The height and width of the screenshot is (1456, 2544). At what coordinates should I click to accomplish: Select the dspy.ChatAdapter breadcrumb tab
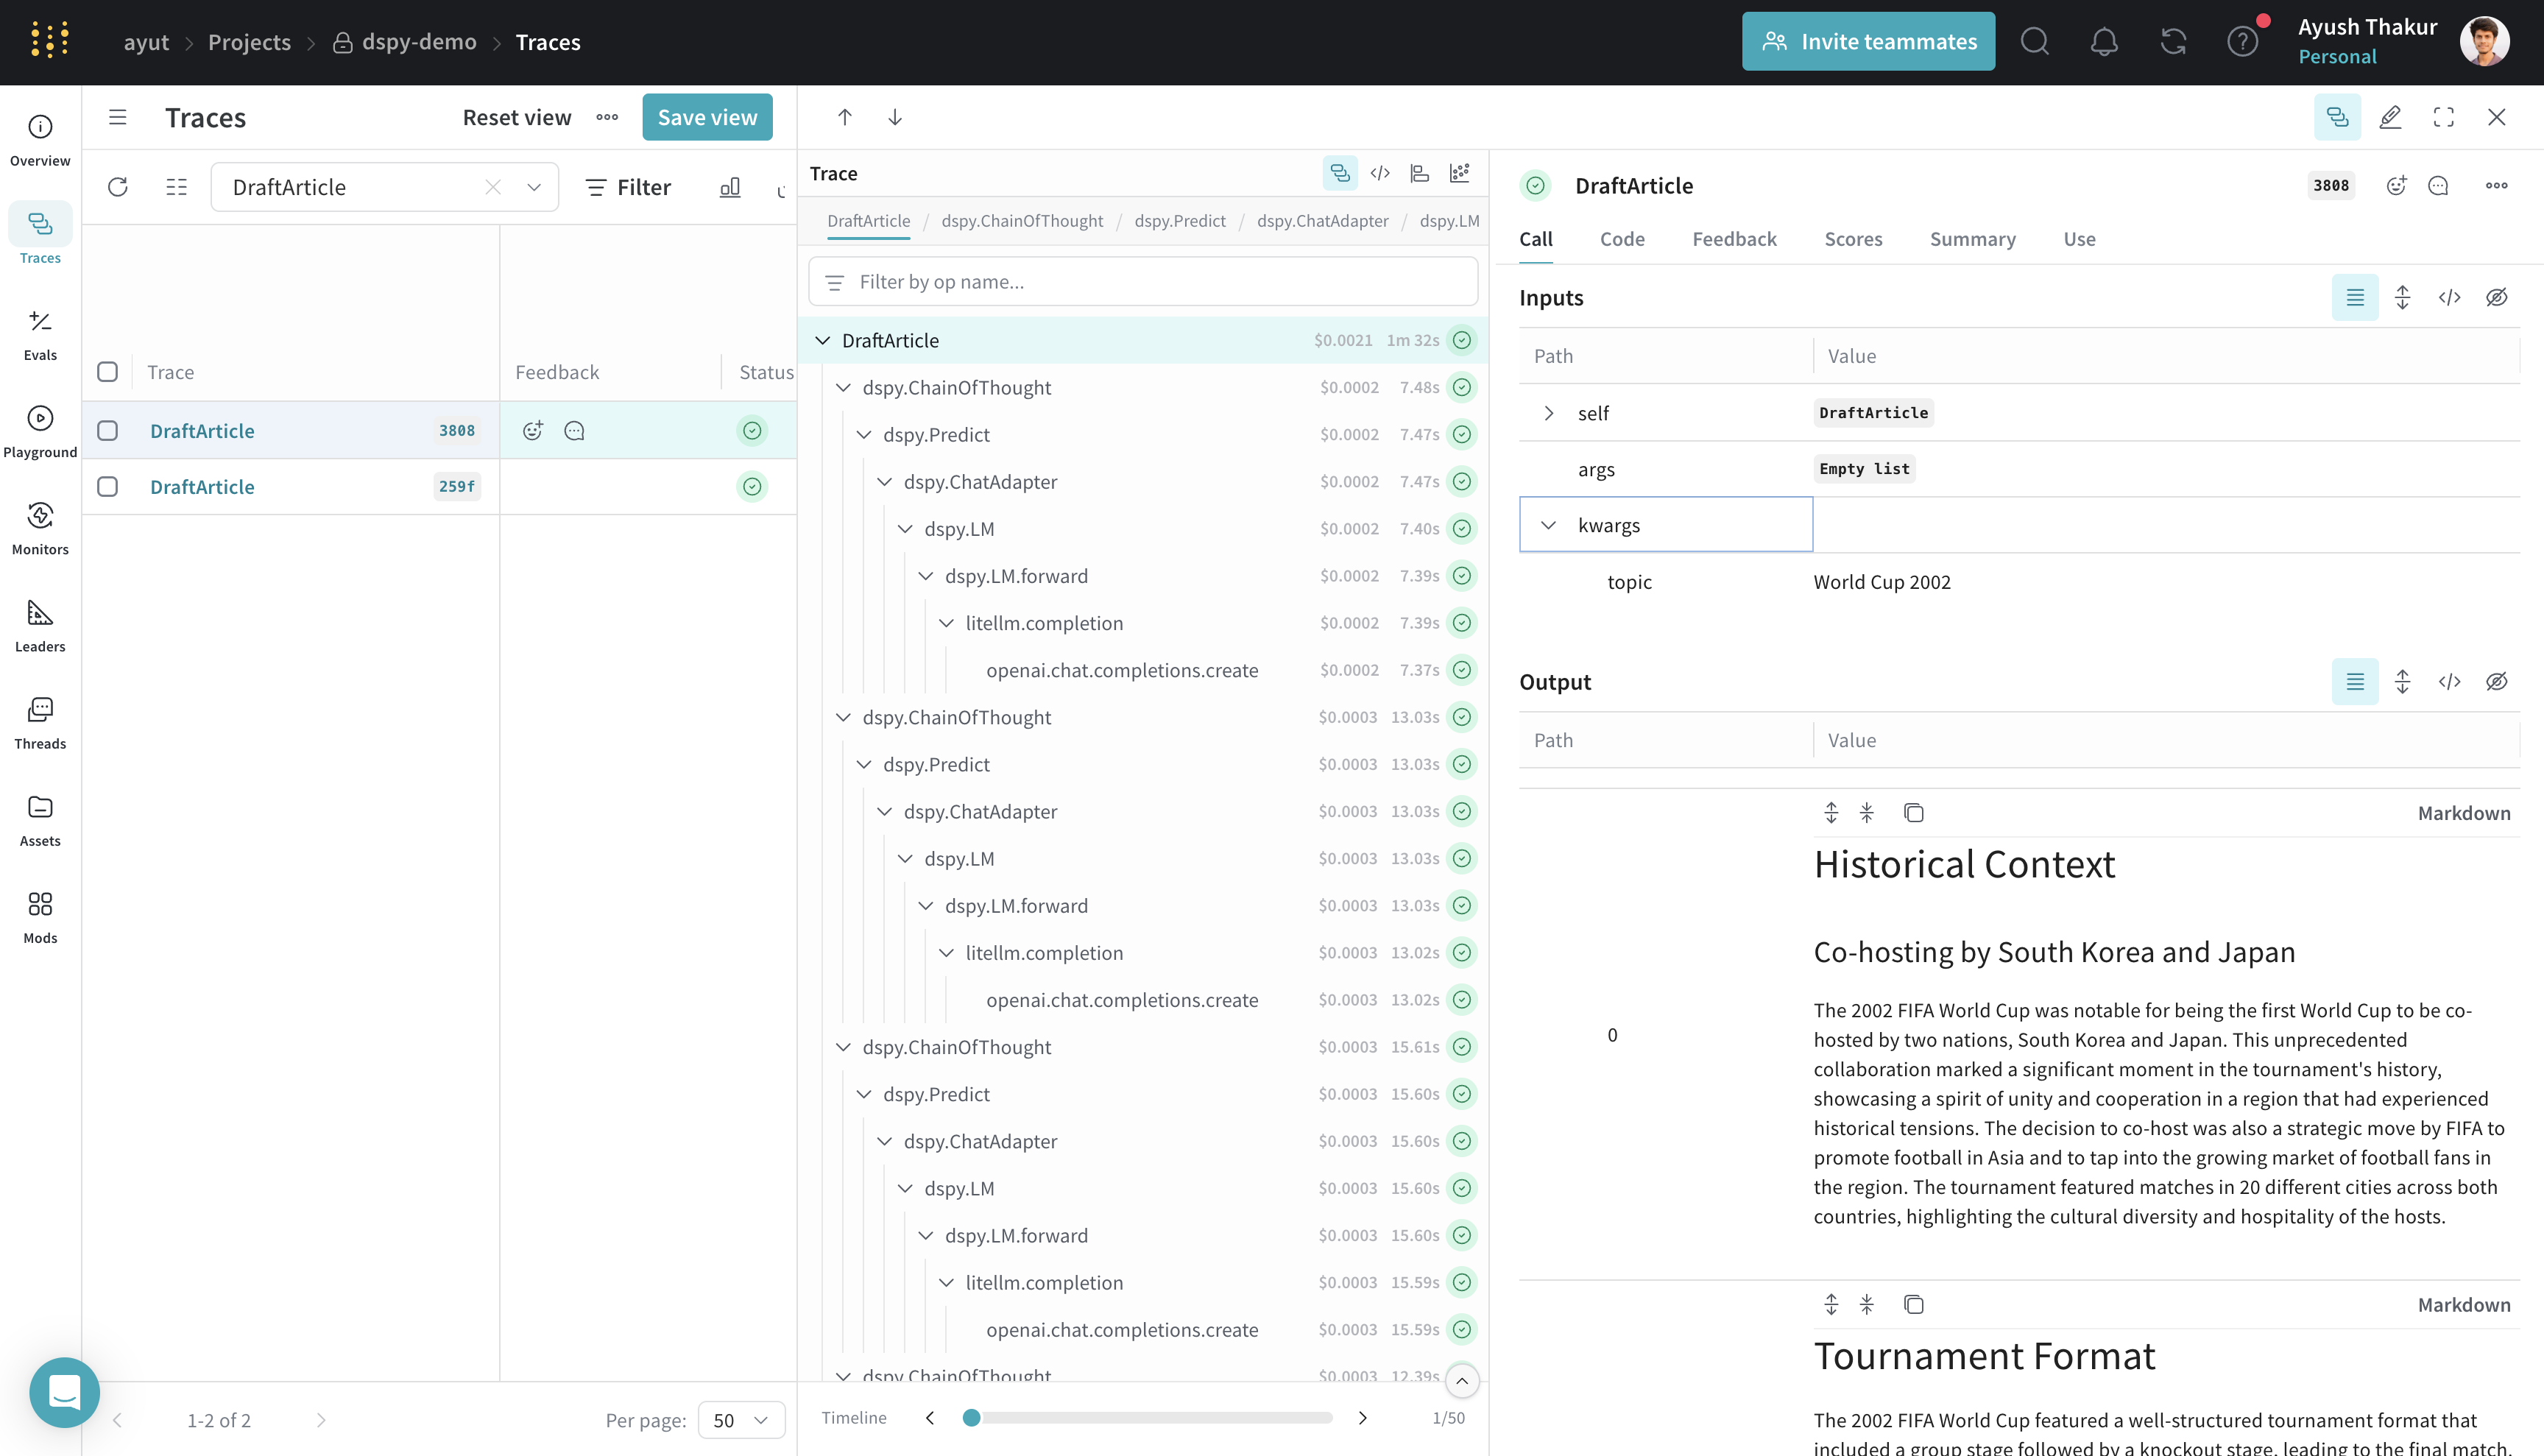point(1322,221)
